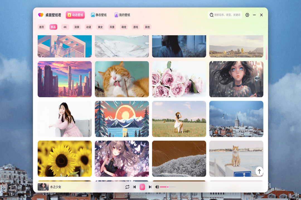Filter by the 美女 category
The width and height of the screenshot is (301, 200).
tap(100, 27)
